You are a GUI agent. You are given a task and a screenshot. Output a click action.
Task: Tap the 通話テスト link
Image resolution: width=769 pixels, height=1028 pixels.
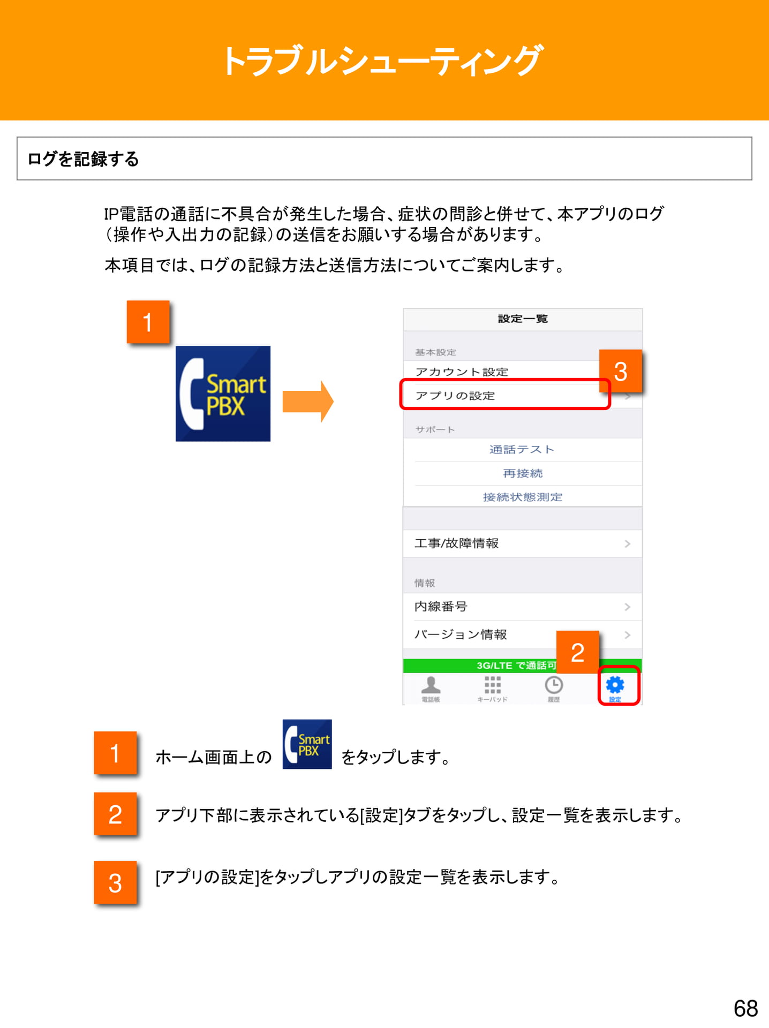(x=522, y=449)
